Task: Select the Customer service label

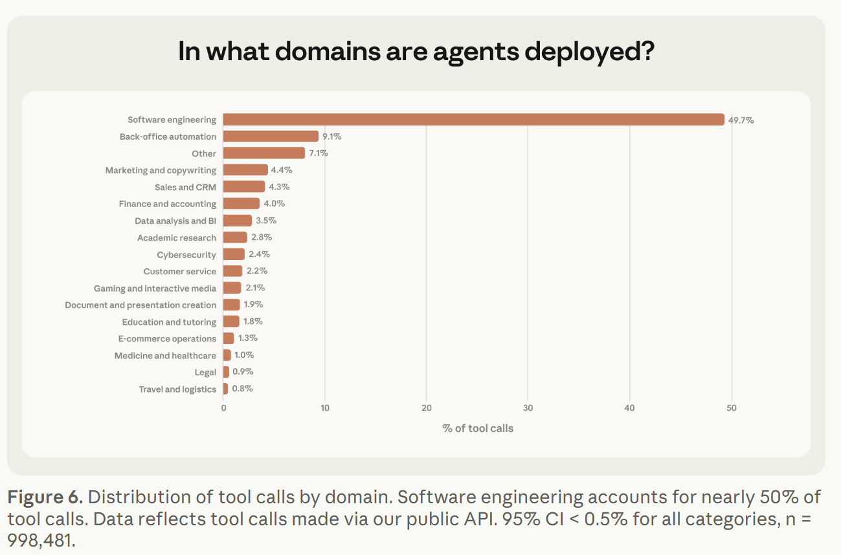Action: [x=179, y=271]
